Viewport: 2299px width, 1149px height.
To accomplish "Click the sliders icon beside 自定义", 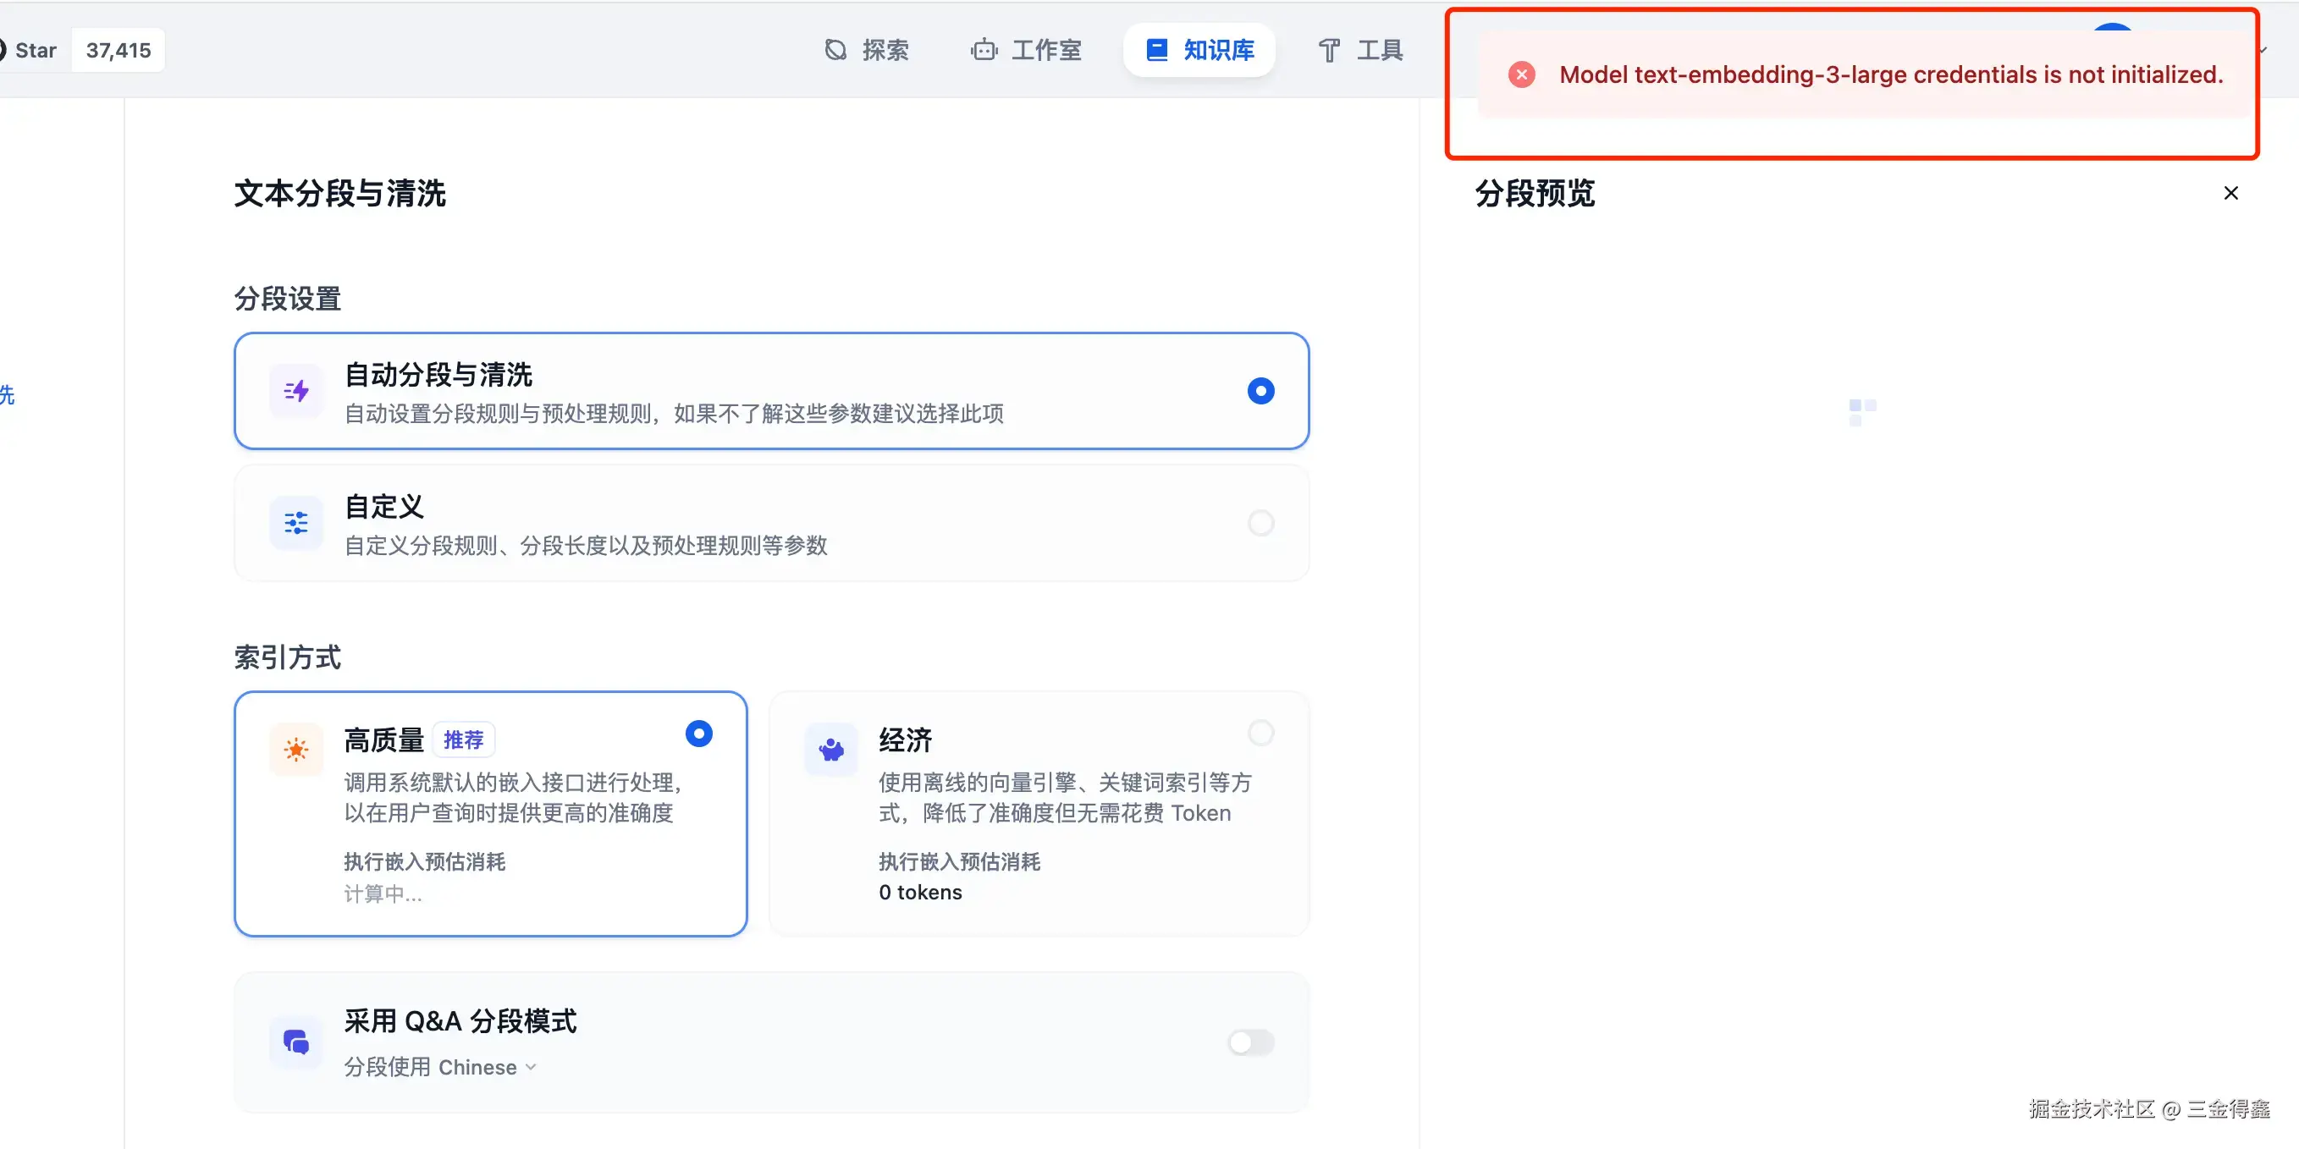I will [295, 523].
